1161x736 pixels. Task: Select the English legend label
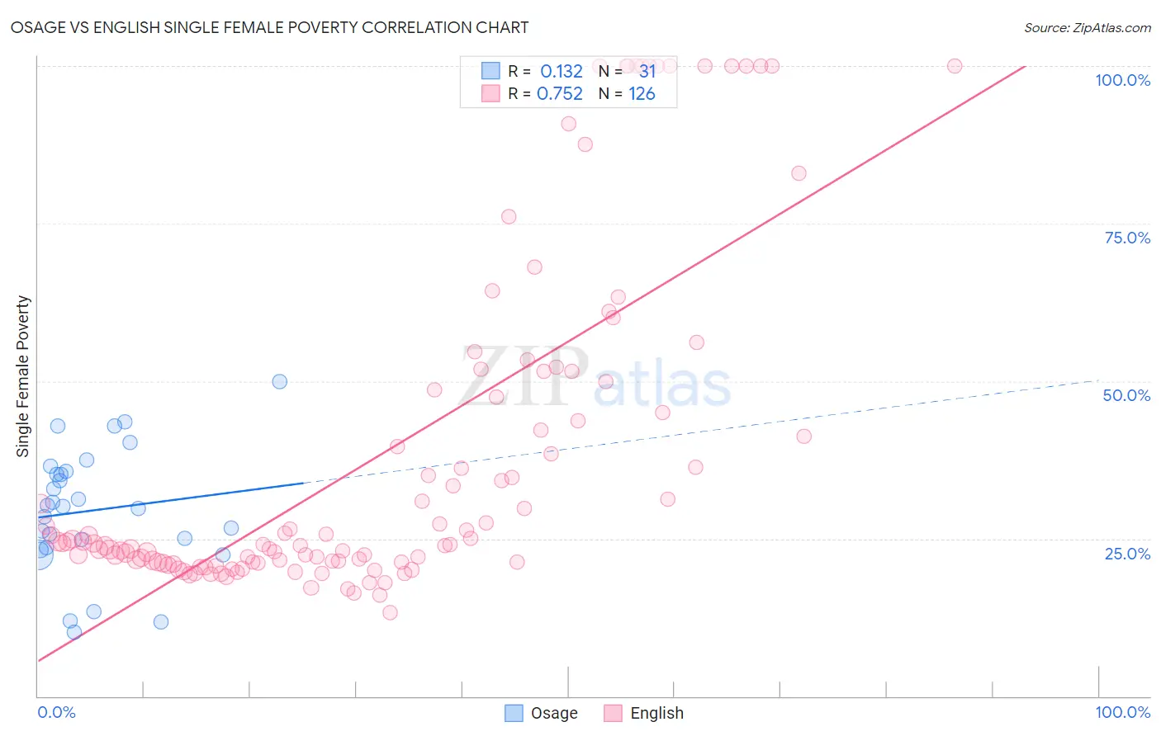point(656,713)
